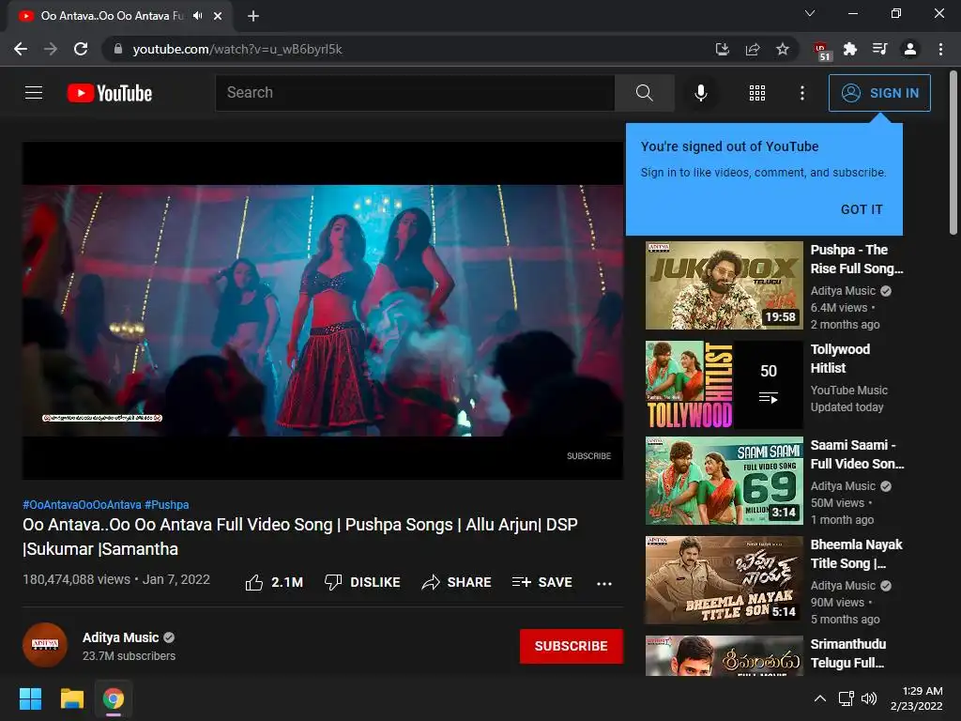Open the #Pushpa hashtag link
This screenshot has width=961, height=721.
pyautogui.click(x=167, y=505)
